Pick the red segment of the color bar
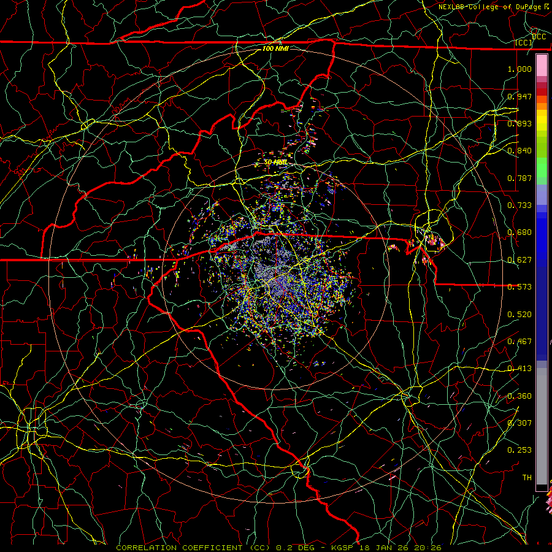The image size is (552, 552). click(x=542, y=92)
